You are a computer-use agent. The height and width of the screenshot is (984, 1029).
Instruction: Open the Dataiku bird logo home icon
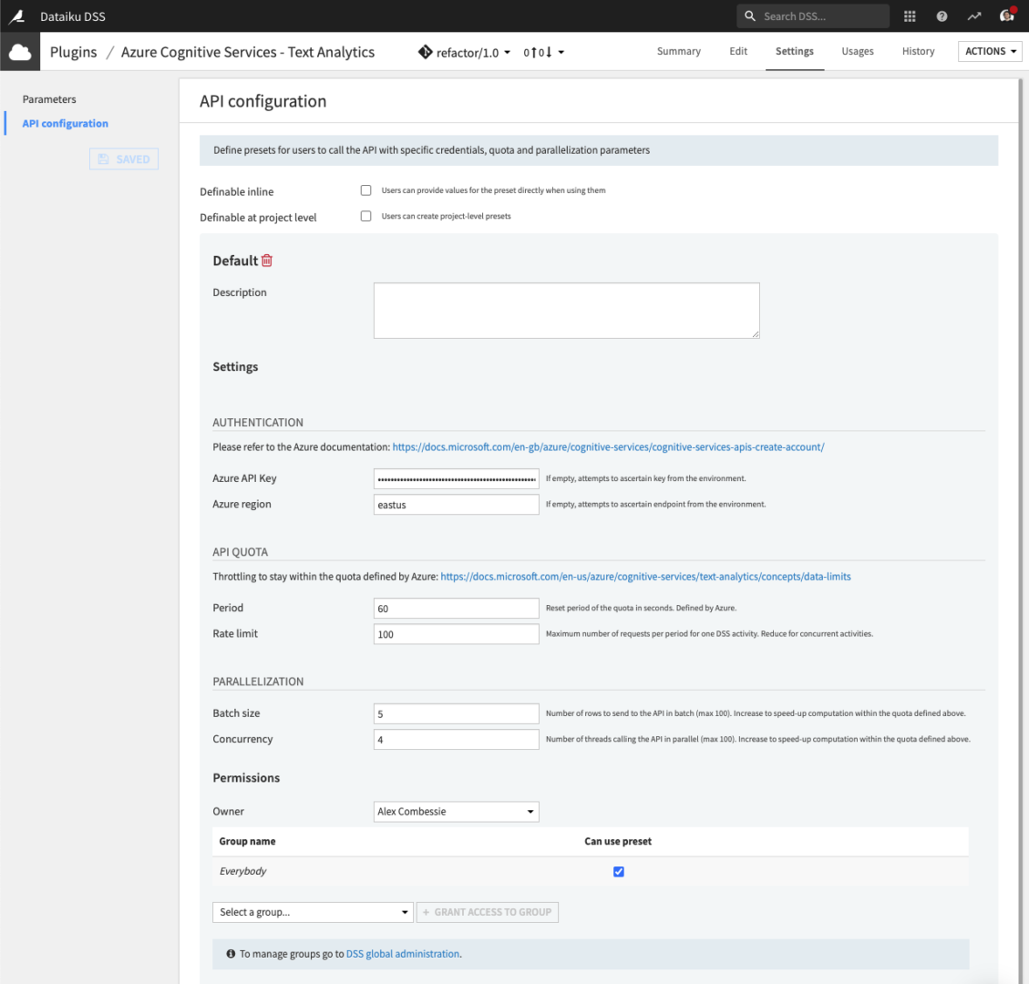(16, 15)
